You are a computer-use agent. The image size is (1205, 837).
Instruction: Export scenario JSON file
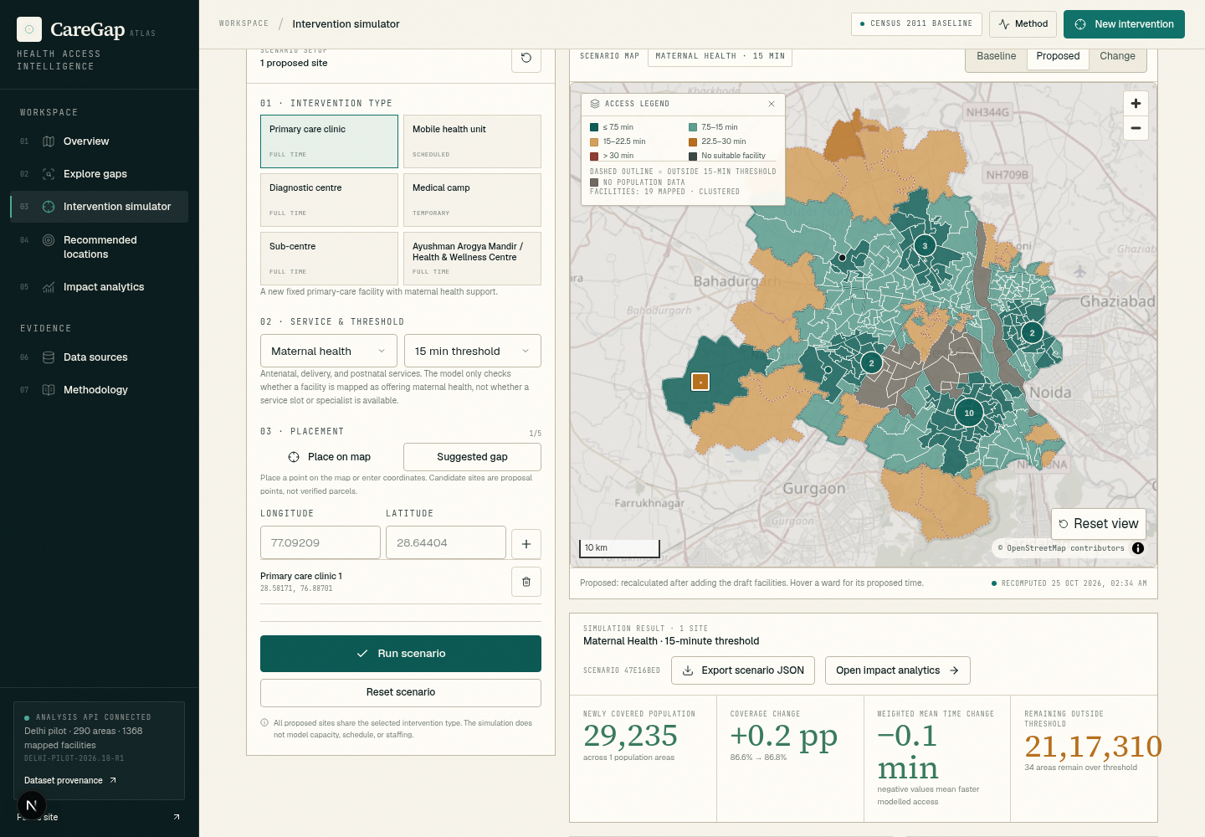[743, 670]
